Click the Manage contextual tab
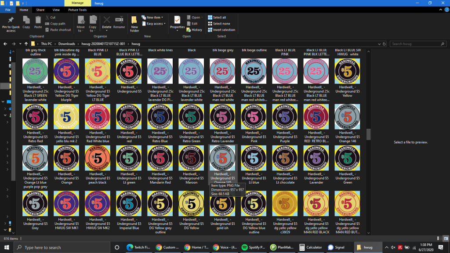The width and height of the screenshot is (450, 253). click(77, 3)
